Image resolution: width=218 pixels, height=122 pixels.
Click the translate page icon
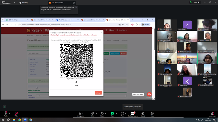119,25
